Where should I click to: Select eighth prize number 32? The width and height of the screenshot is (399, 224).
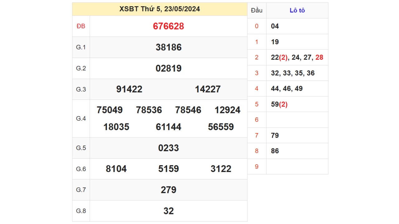coord(168,211)
